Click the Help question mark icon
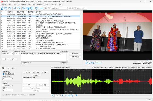The width and height of the screenshot is (153, 101). click(37, 8)
